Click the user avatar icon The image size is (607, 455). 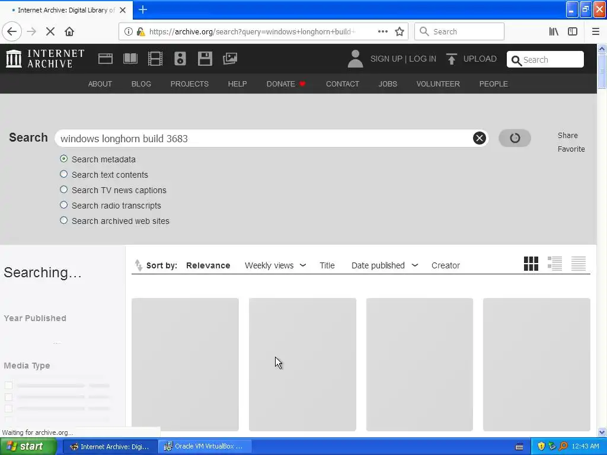click(x=355, y=59)
